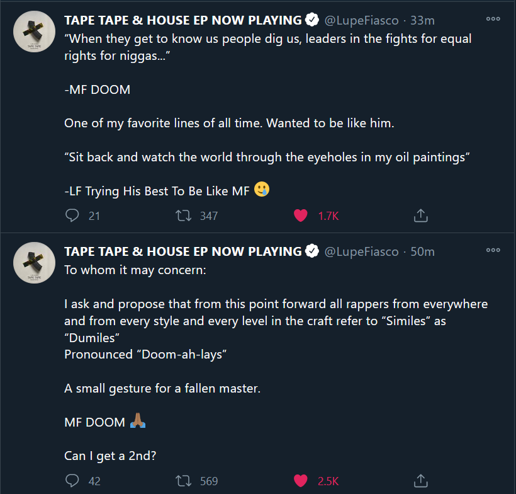Open the more options menu on top tweet
This screenshot has width=516, height=494.
(493, 19)
